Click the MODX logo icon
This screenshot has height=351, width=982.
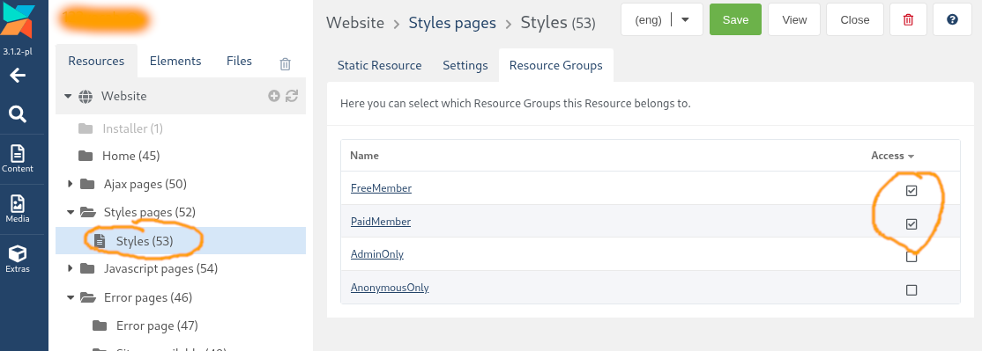point(18,20)
